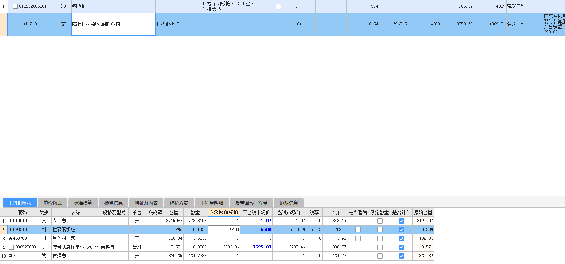Select code 99450760 cell
Image resolution: width=565 pixels, height=264 pixels.
click(x=22, y=239)
